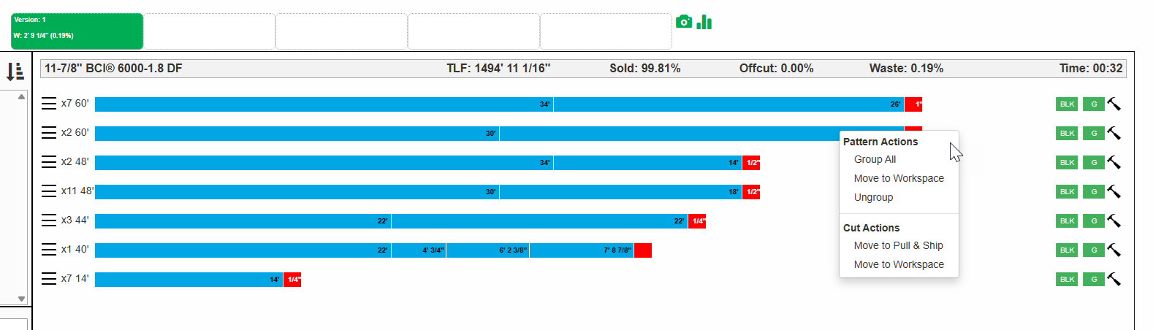Click the scroll down arrow in left panel
Image resolution: width=1153 pixels, height=330 pixels.
pos(21,299)
